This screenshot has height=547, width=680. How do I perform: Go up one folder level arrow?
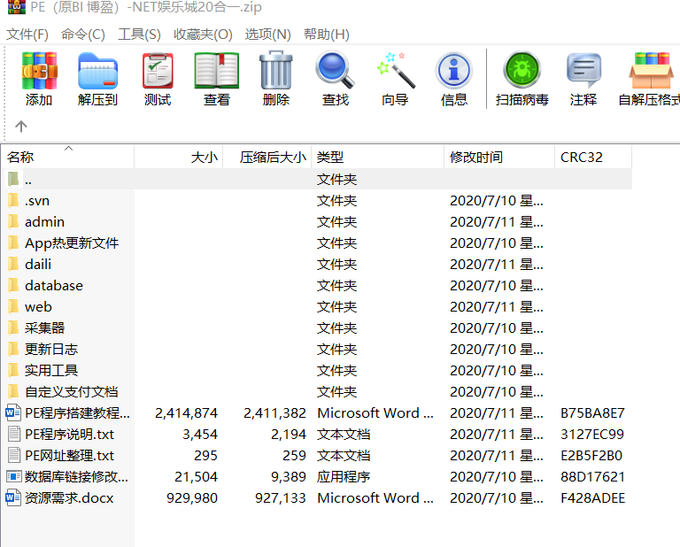[21, 127]
